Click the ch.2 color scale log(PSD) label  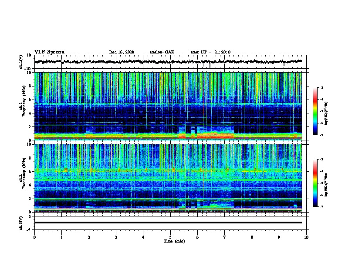(326, 185)
